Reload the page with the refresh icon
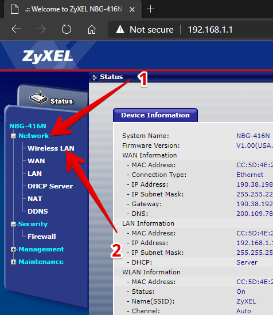The image size is (273, 315). coord(67,29)
